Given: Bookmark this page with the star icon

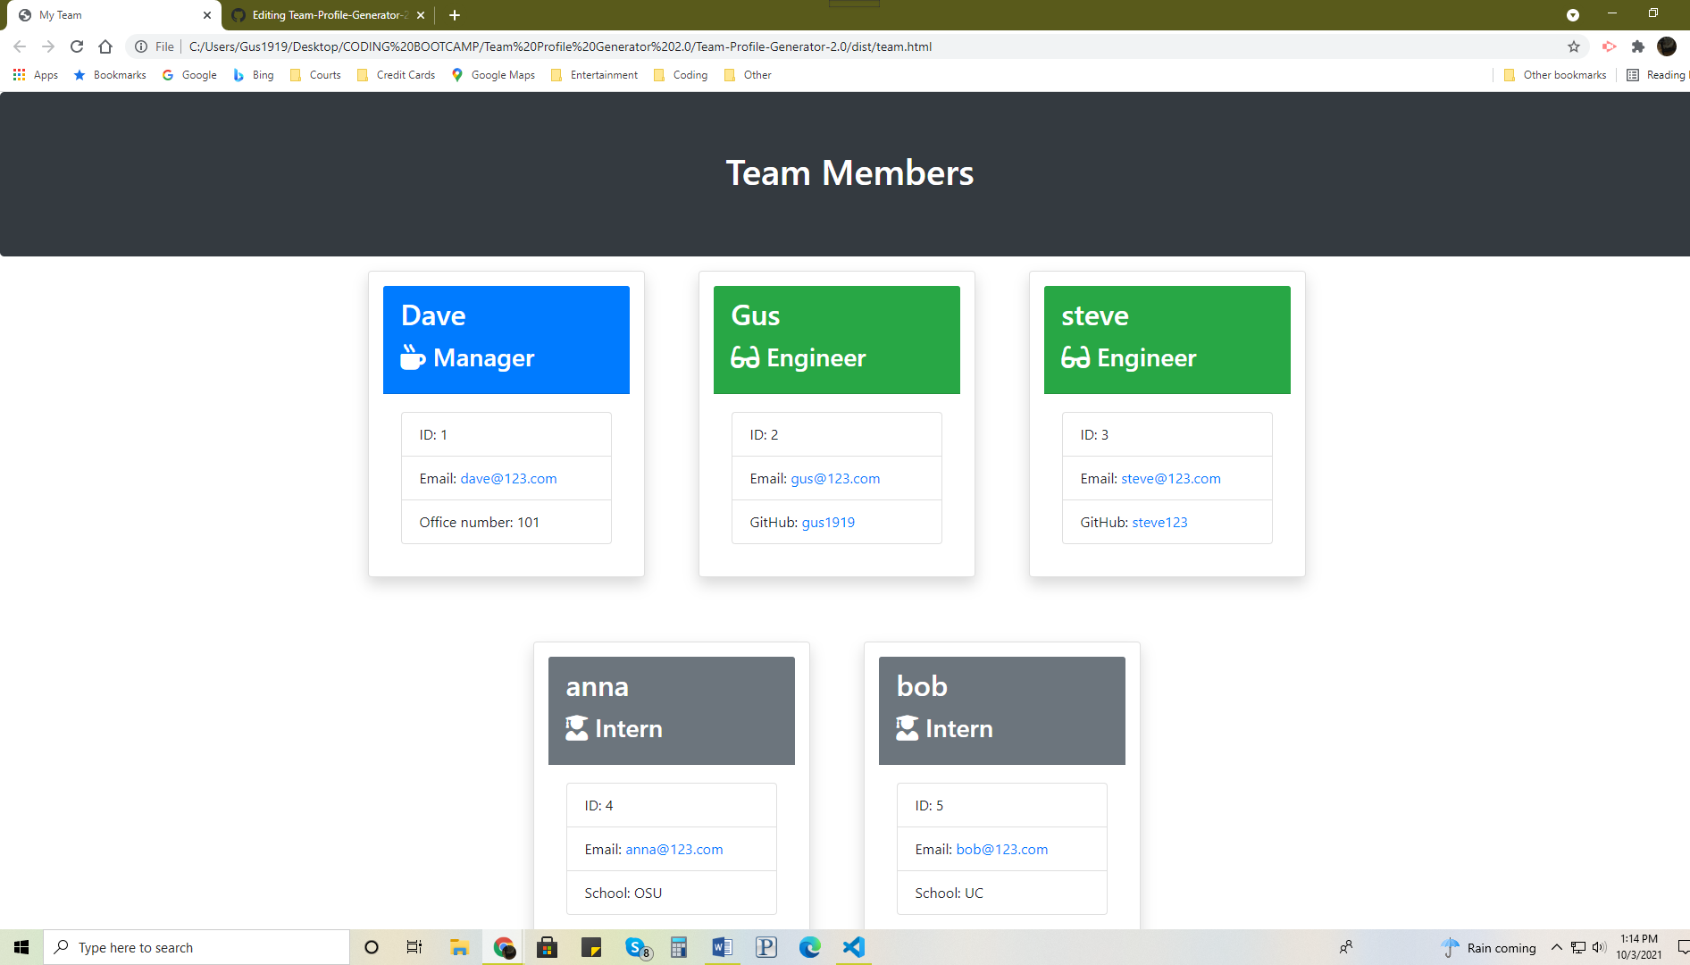Looking at the screenshot, I should click(1575, 46).
